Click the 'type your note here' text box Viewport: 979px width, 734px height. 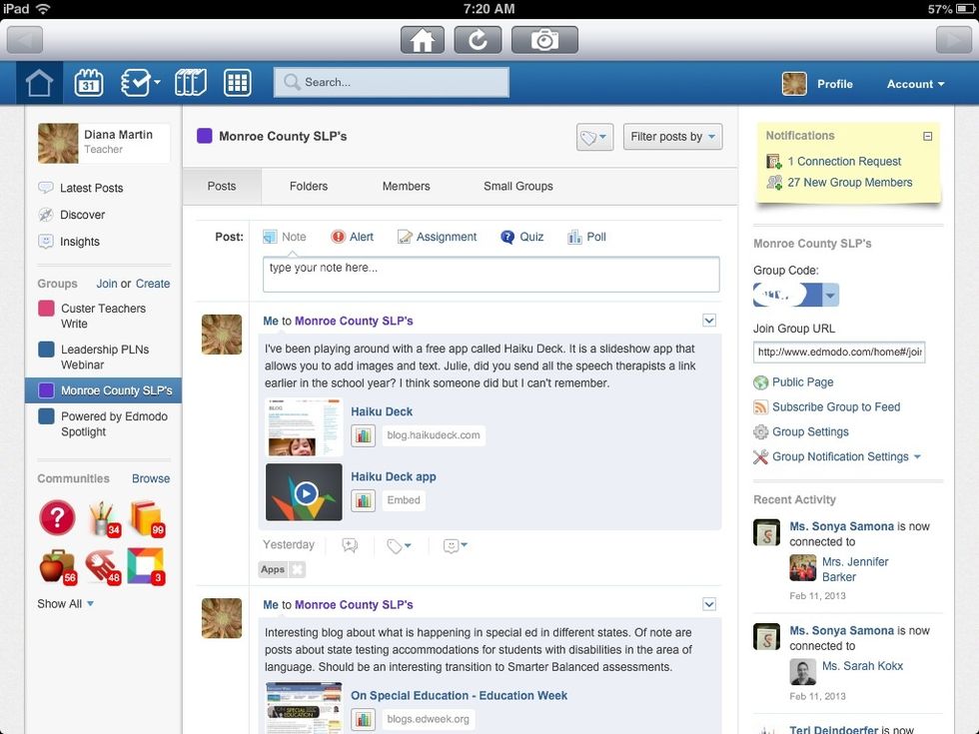coord(490,274)
